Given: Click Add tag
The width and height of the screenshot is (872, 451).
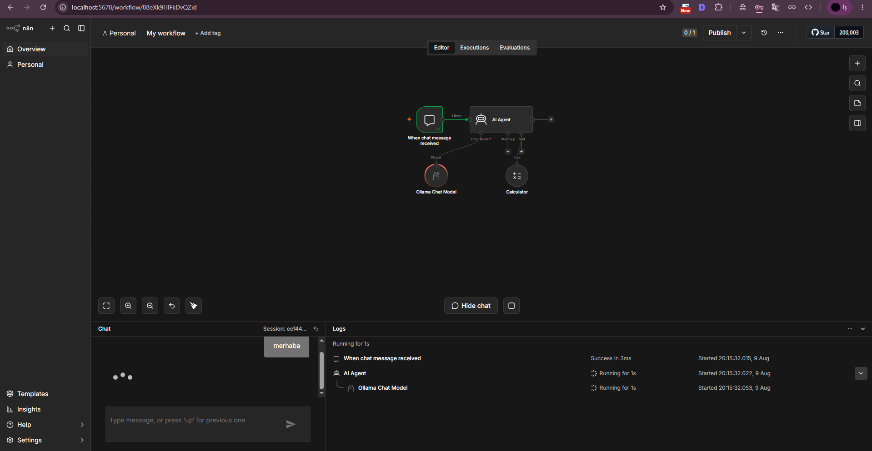Looking at the screenshot, I should click(208, 33).
